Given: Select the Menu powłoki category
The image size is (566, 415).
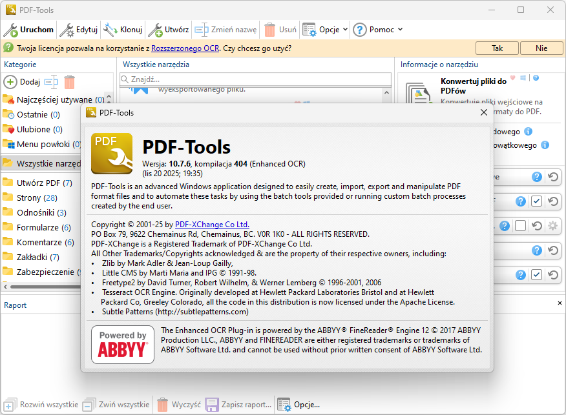Looking at the screenshot, I should click(41, 144).
